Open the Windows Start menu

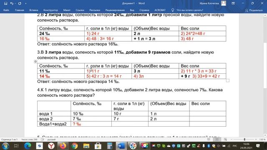(x=5, y=146)
